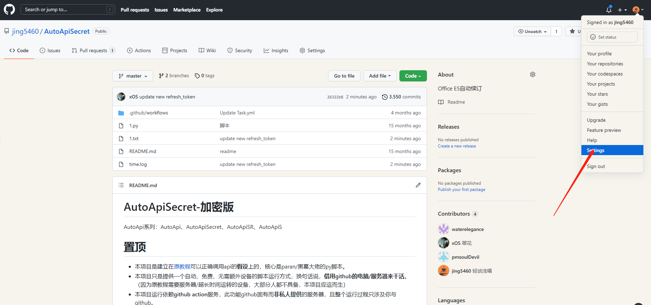
Task: Open Marketplace in top navigation
Action: click(187, 10)
